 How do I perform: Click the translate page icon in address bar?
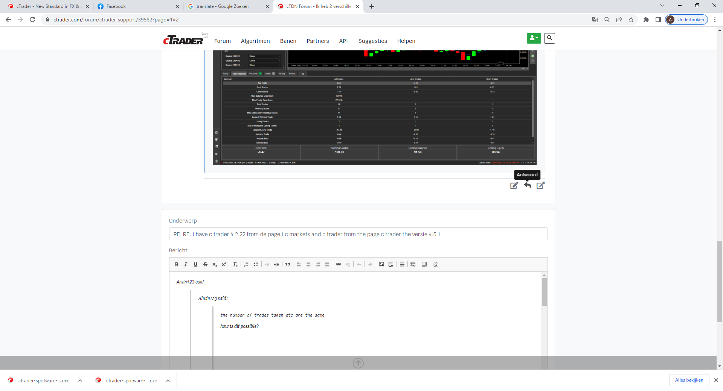595,20
